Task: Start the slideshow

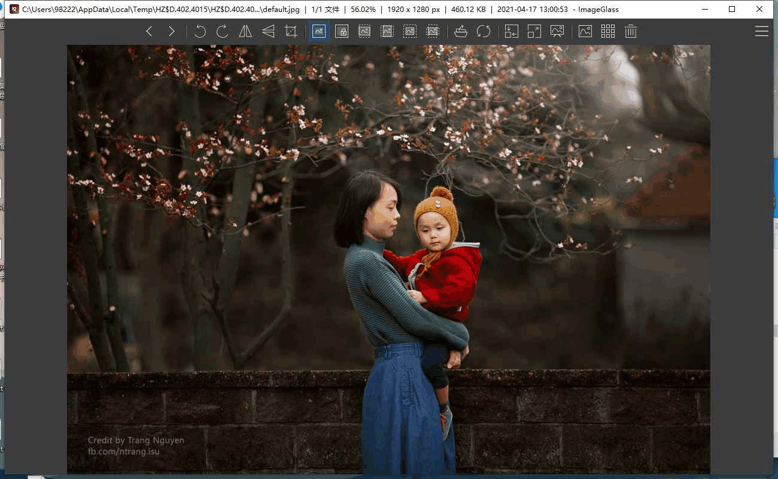Action: pyautogui.click(x=557, y=31)
